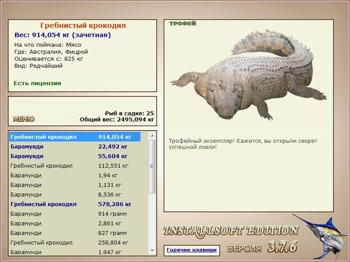Select the Барамунди 827 грамм row
Viewport: 350px width, 262px height.
(x=75, y=233)
